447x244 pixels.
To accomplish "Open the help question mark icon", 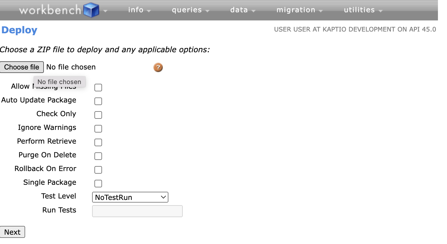I will point(158,67).
